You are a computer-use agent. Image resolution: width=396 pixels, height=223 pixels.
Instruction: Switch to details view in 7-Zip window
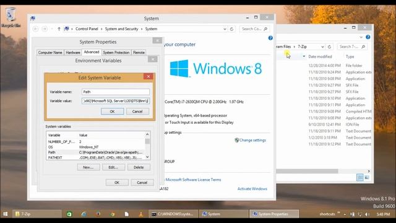click(360, 178)
